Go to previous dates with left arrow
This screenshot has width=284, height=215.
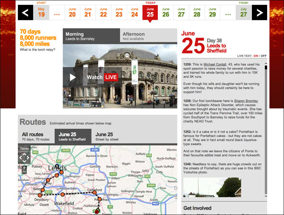point(26,13)
